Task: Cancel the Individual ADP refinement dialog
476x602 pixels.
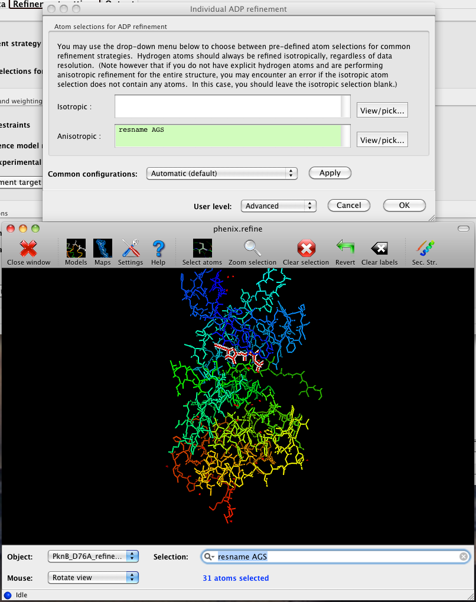Action: 348,206
